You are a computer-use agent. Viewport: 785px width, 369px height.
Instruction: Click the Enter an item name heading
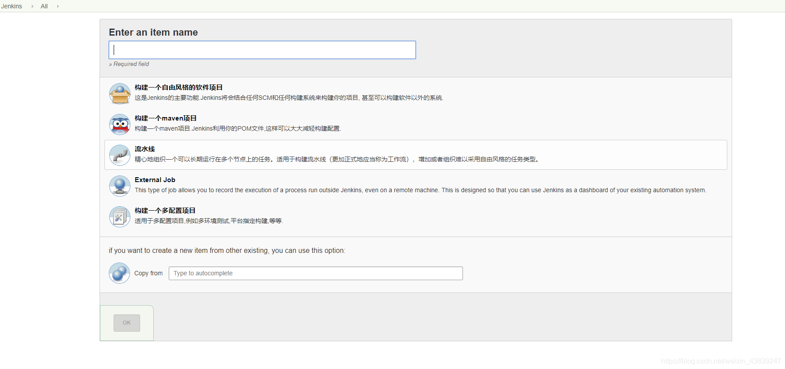pos(153,33)
